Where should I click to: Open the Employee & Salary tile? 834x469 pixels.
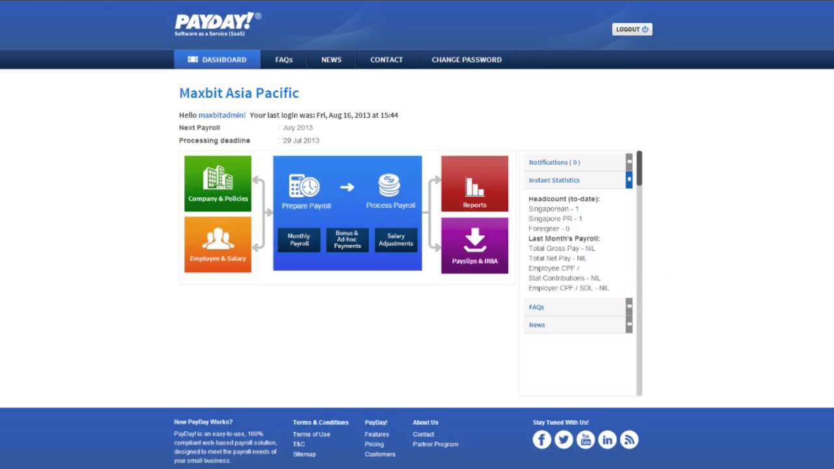218,244
